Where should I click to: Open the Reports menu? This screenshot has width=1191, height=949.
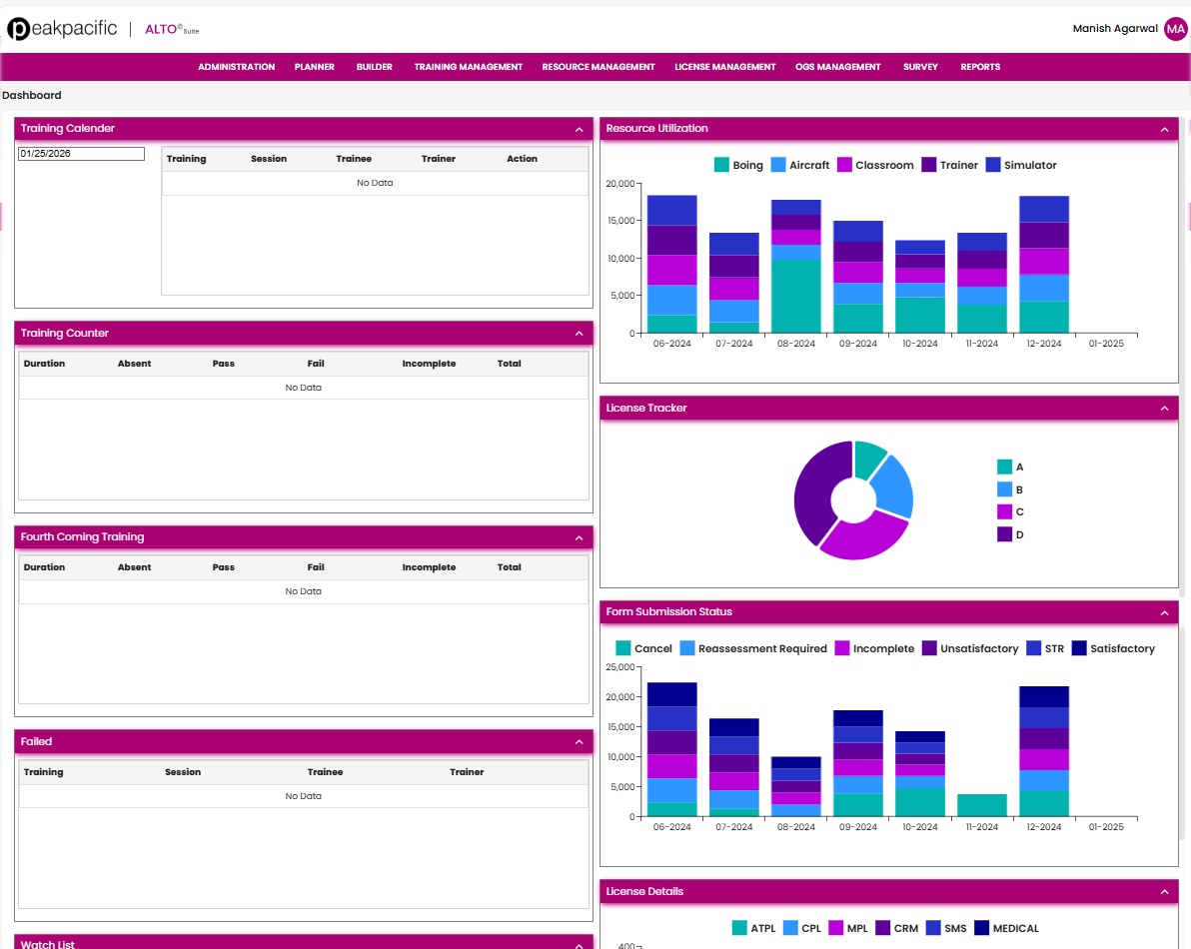[x=980, y=67]
